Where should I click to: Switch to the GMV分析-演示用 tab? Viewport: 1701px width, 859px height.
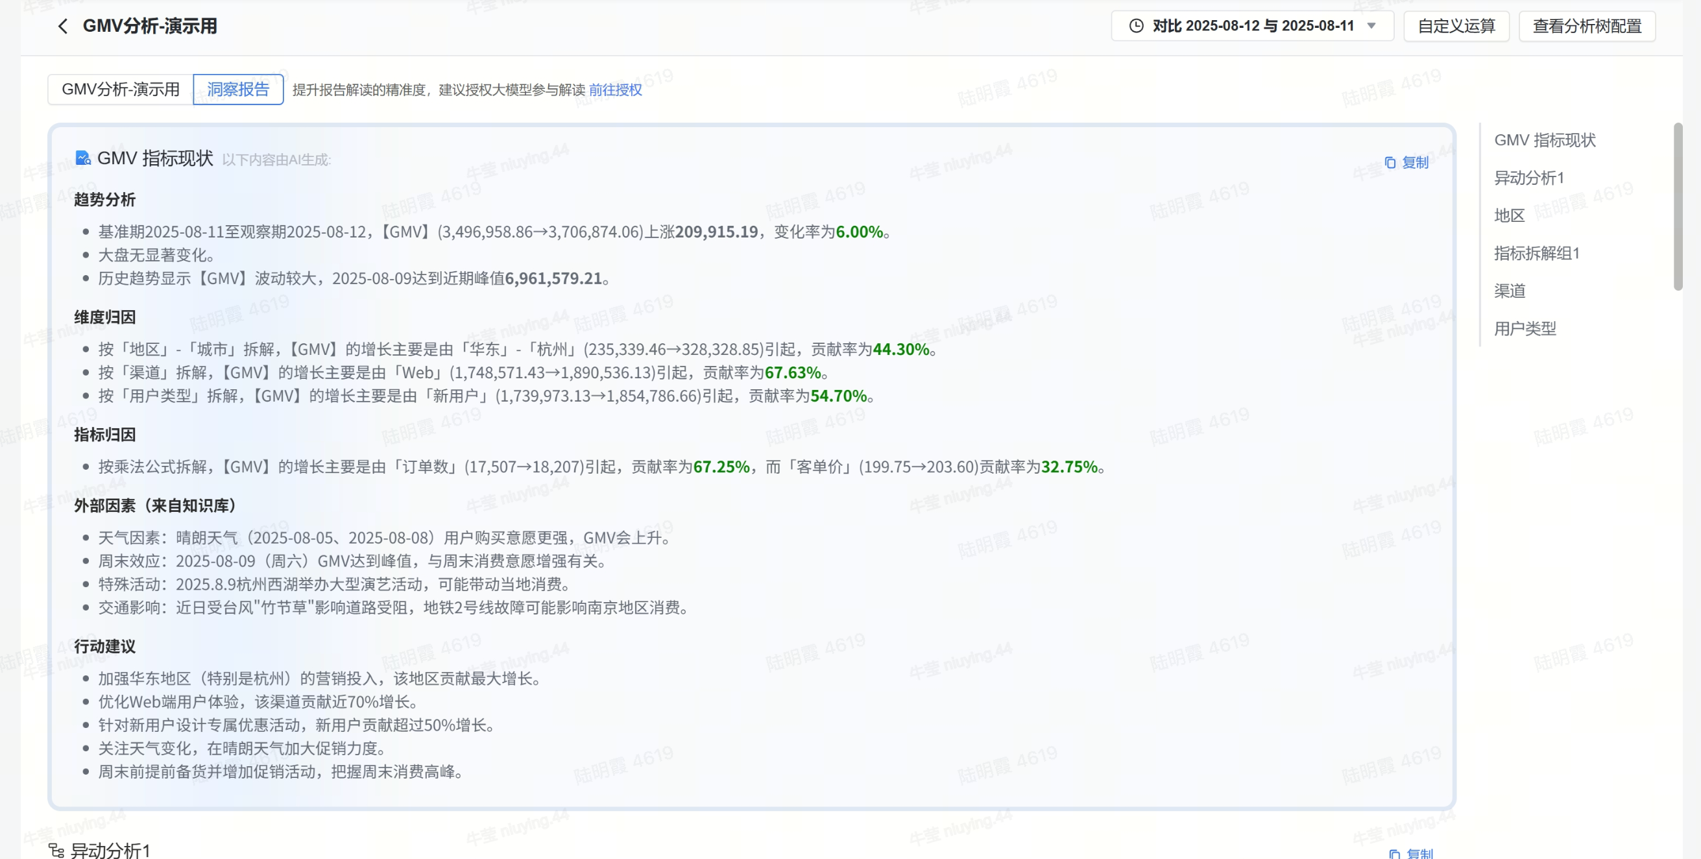pyautogui.click(x=120, y=89)
